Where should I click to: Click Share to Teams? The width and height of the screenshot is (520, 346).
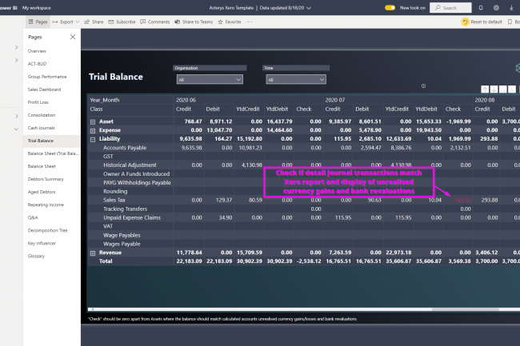click(194, 22)
